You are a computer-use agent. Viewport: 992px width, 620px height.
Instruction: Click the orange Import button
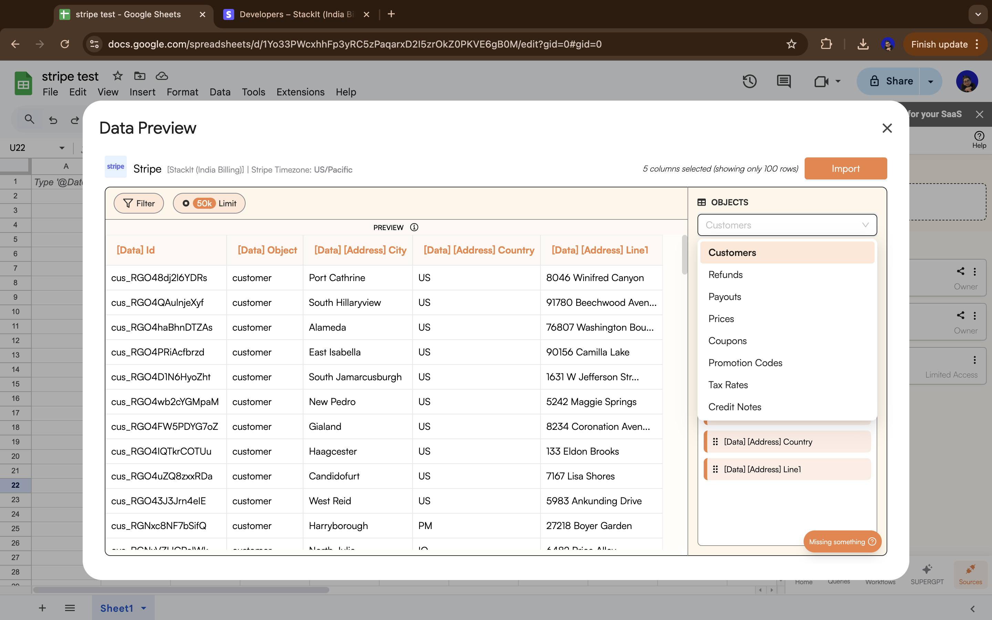click(845, 168)
